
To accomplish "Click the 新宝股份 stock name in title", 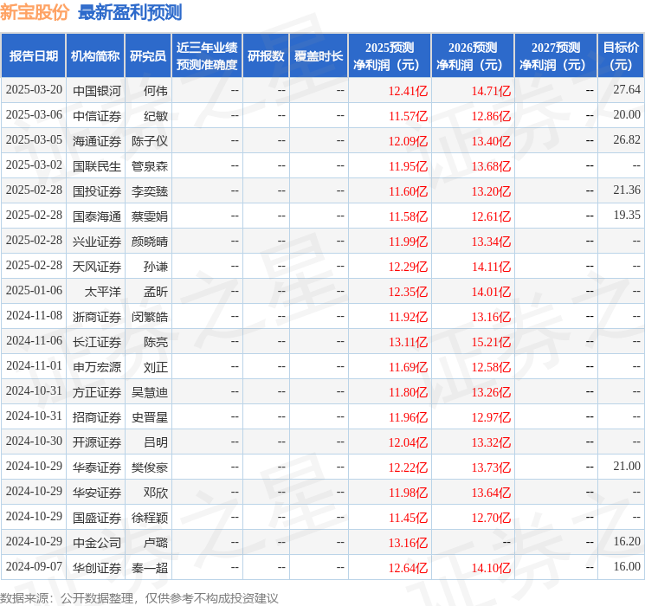I will (x=35, y=12).
